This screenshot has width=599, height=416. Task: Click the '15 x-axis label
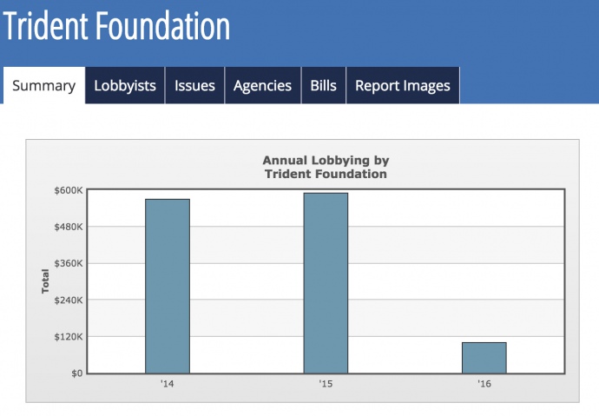click(326, 384)
